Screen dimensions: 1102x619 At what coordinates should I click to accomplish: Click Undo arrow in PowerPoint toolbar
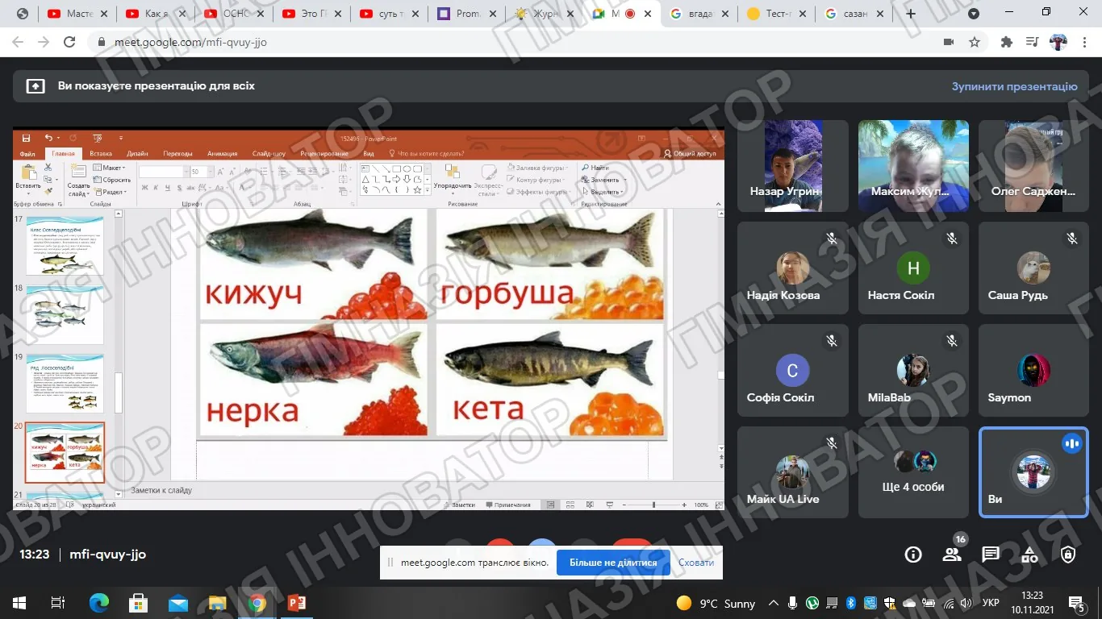pos(48,139)
